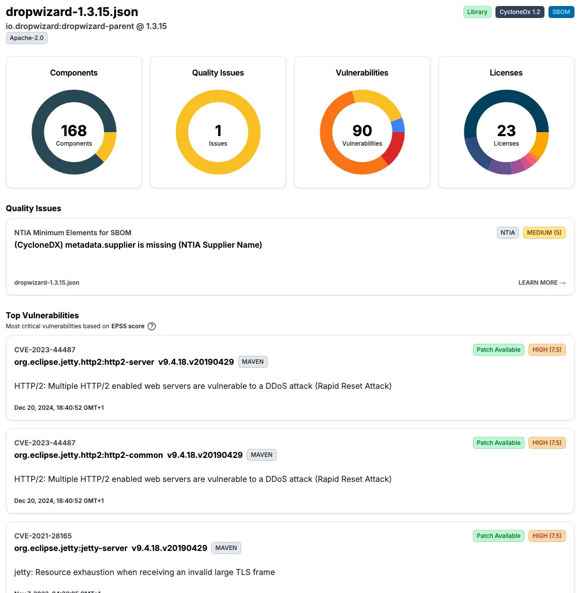The width and height of the screenshot is (579, 593).
Task: Click the EPSS score help question-mark icon
Action: point(152,326)
